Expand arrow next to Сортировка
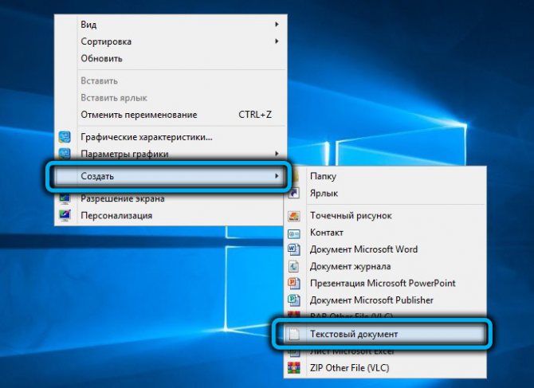 click(x=277, y=41)
